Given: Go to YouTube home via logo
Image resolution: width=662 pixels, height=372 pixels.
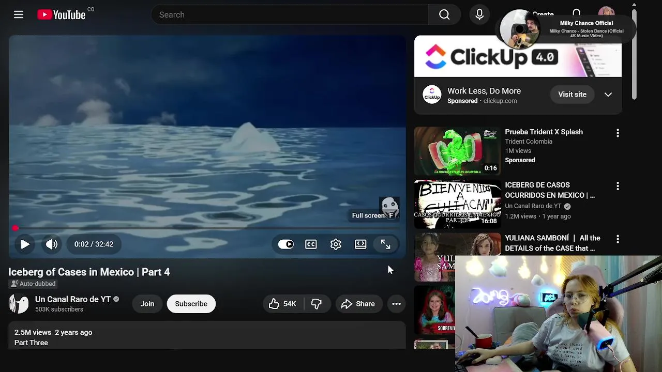Looking at the screenshot, I should click(x=62, y=15).
